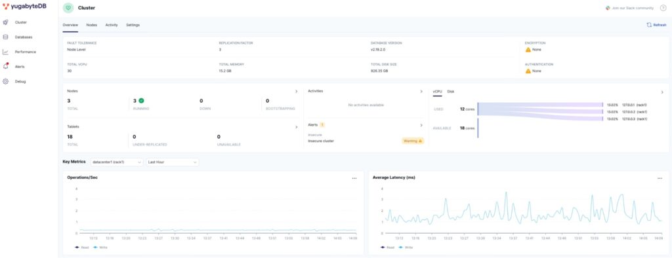Click the Alerts count badge

tap(322, 125)
